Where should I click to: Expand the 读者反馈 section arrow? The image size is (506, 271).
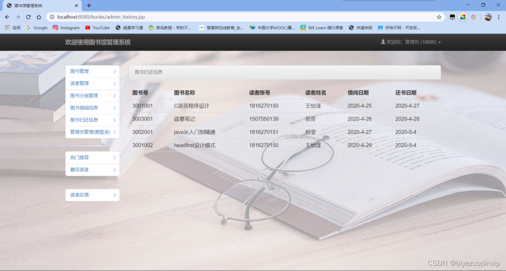tap(115, 195)
